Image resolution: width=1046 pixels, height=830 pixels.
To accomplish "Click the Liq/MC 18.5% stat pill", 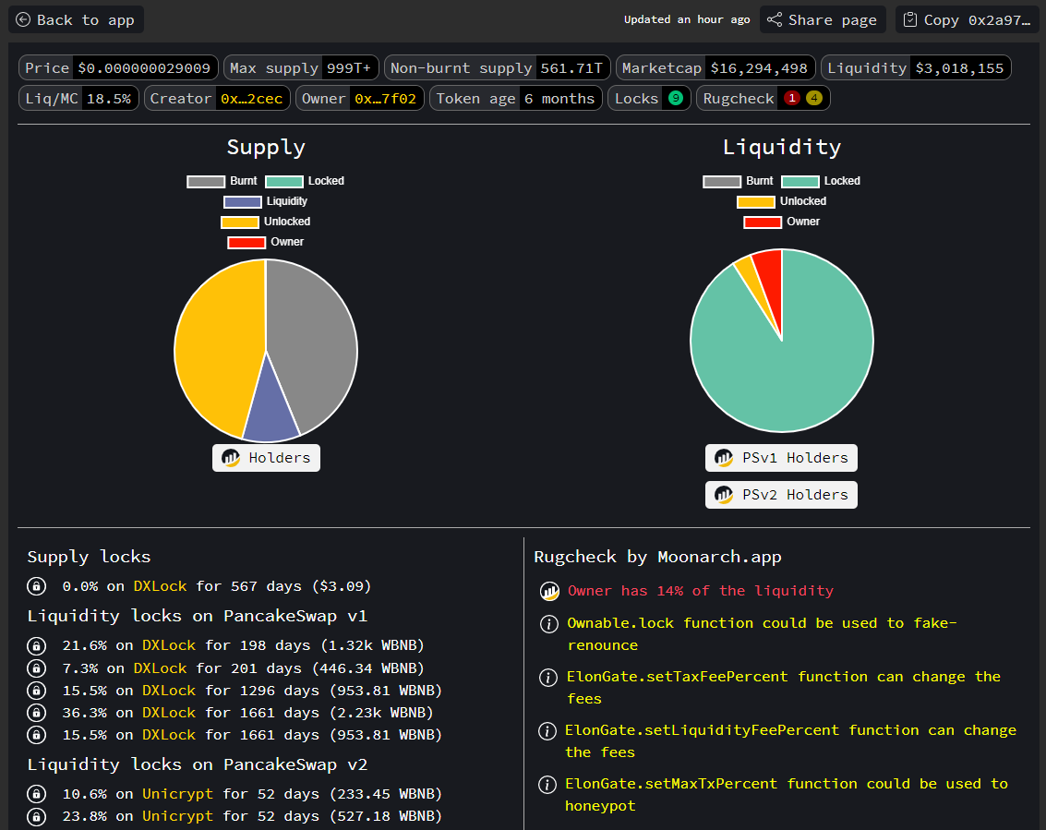I will [x=78, y=99].
